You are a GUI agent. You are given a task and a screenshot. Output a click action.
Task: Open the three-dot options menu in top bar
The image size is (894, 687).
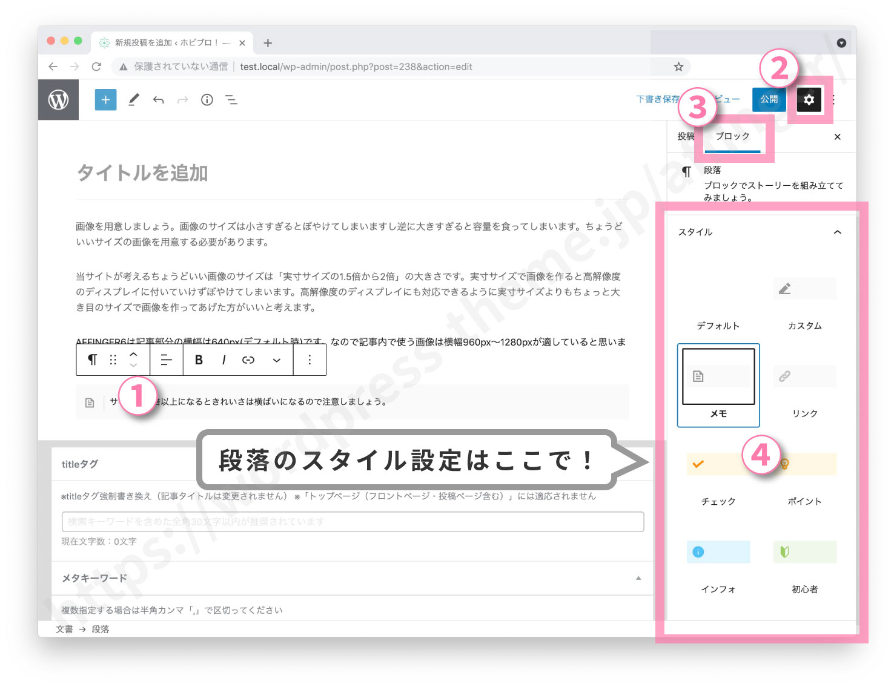click(834, 100)
